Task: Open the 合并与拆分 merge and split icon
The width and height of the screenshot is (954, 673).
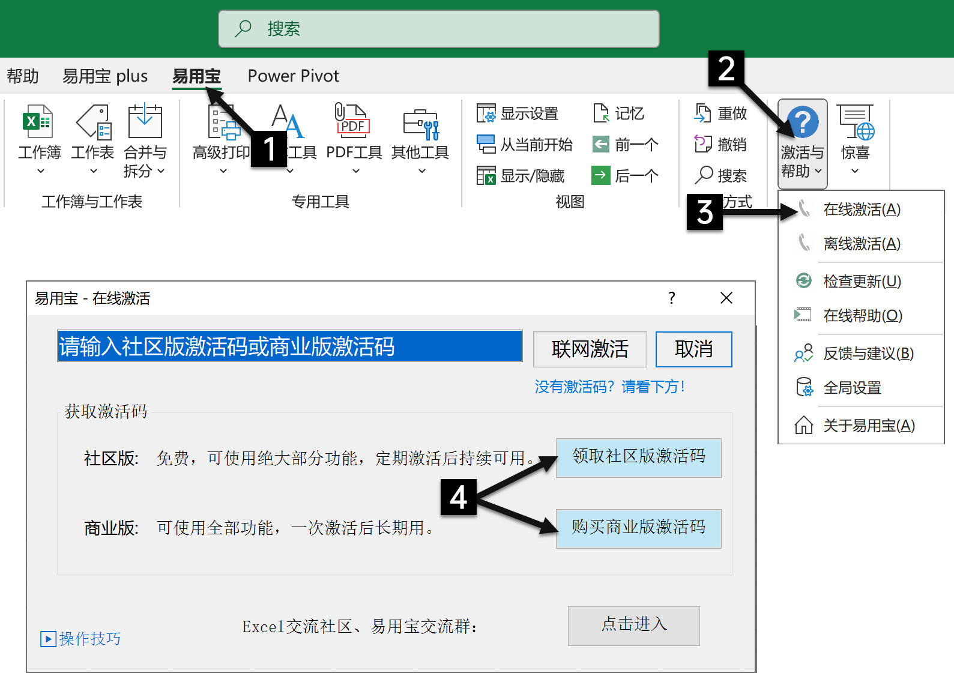Action: [145, 122]
